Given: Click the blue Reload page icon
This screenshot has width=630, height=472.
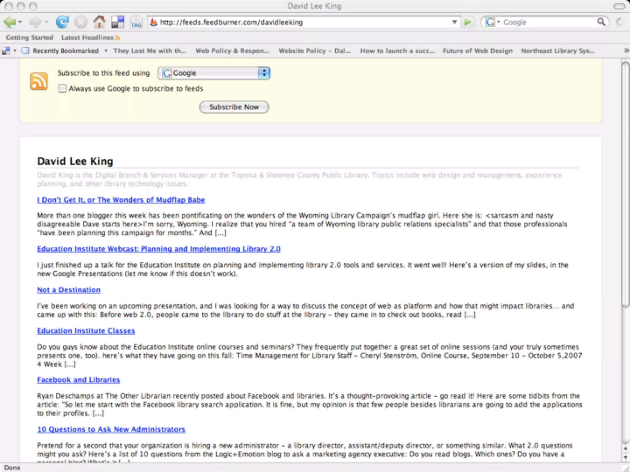Looking at the screenshot, I should click(62, 22).
